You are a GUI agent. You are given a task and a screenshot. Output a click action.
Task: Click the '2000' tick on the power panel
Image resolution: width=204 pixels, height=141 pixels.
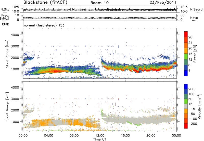coord(15,58)
